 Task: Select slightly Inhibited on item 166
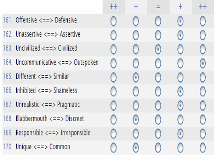(136, 92)
